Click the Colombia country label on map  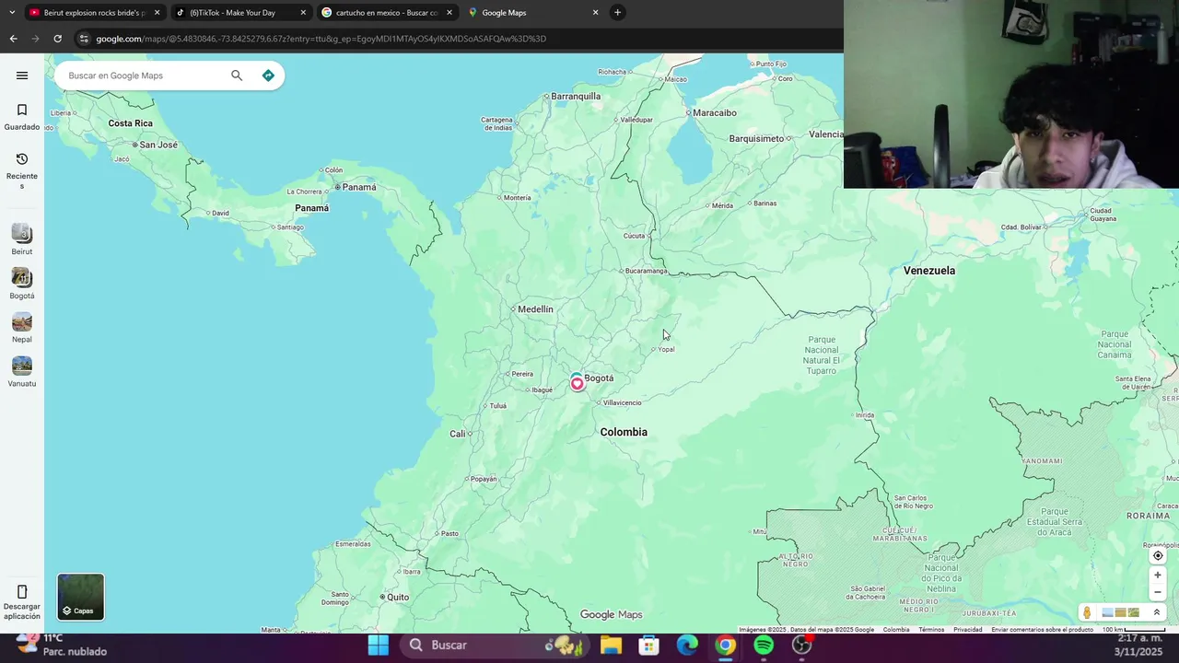[x=624, y=432]
